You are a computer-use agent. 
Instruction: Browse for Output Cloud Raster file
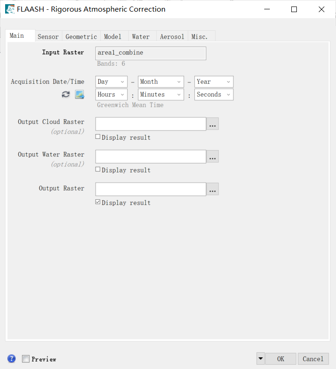point(213,124)
